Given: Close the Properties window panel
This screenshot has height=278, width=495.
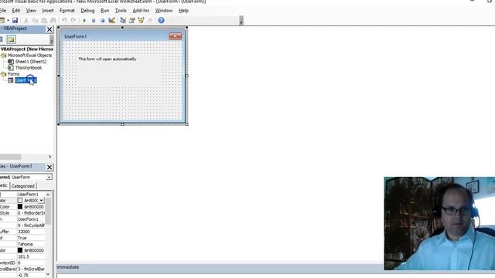Looking at the screenshot, I should tap(49, 167).
